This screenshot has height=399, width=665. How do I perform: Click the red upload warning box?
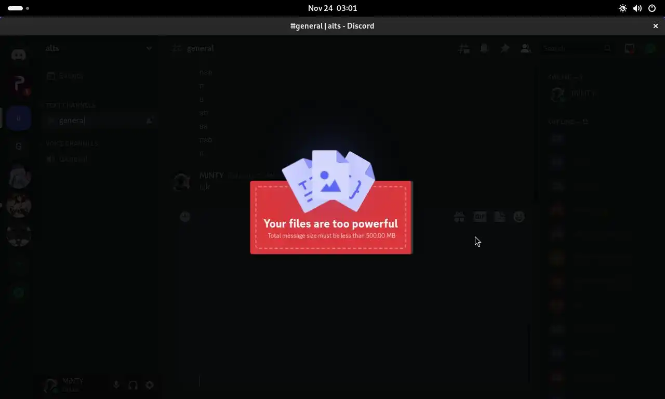331,217
